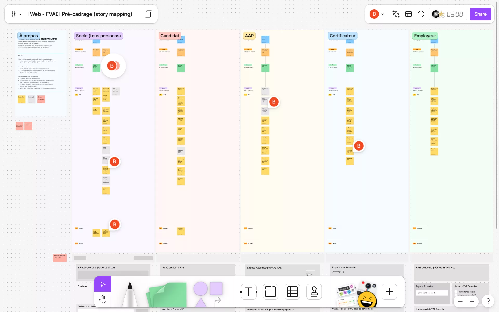The height and width of the screenshot is (312, 499).
Task: Click the pages panel icon beside the title
Action: point(148,14)
